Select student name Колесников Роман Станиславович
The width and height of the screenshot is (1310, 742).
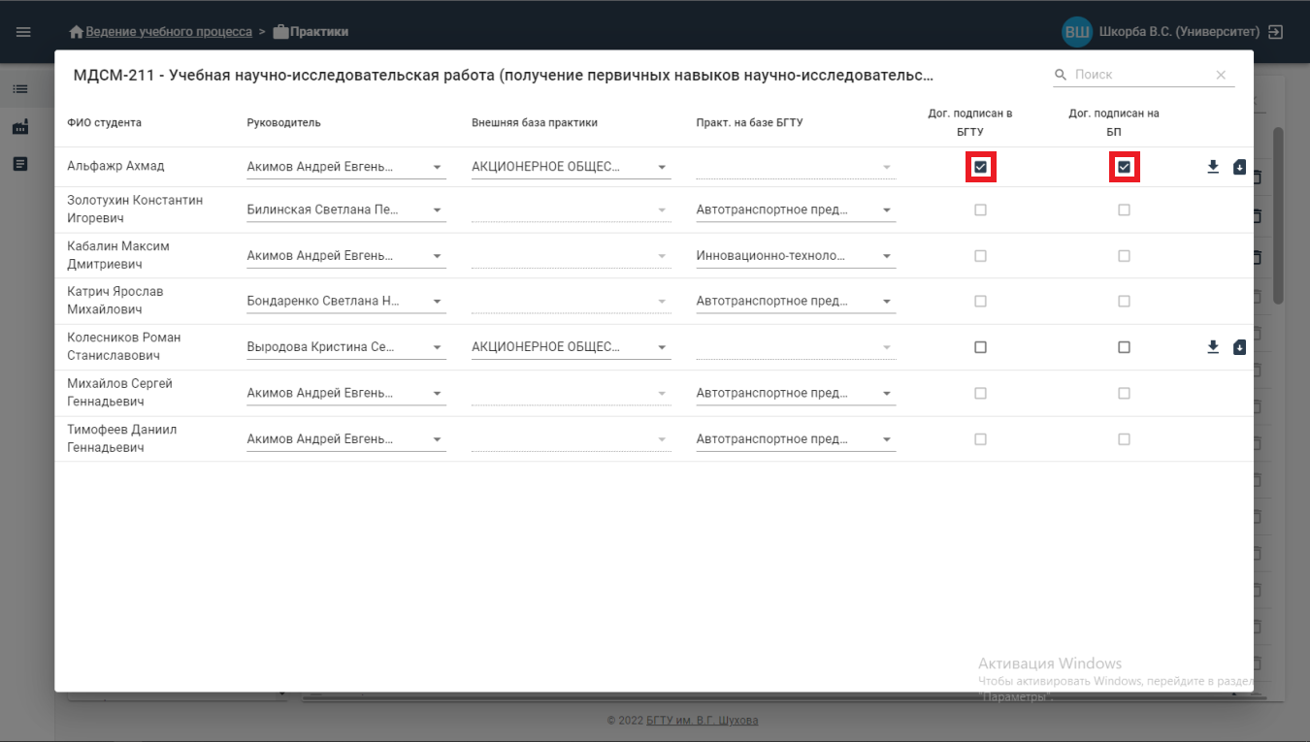[x=124, y=346]
